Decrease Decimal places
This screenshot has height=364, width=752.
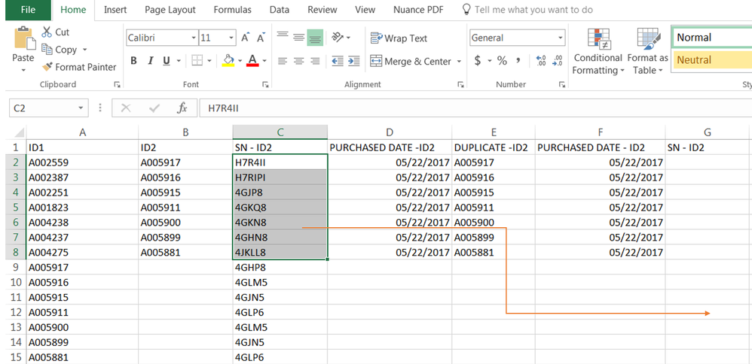(x=558, y=61)
